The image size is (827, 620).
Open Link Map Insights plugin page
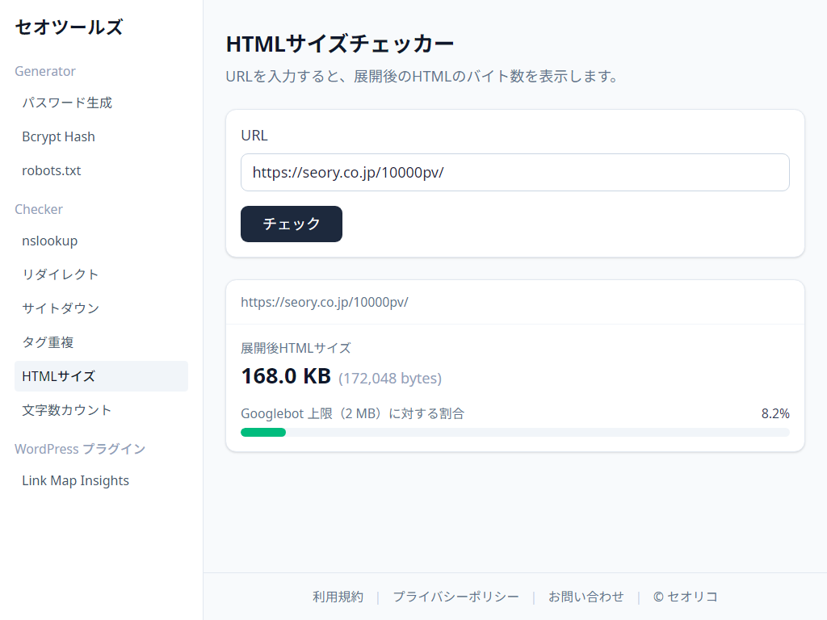pos(75,480)
